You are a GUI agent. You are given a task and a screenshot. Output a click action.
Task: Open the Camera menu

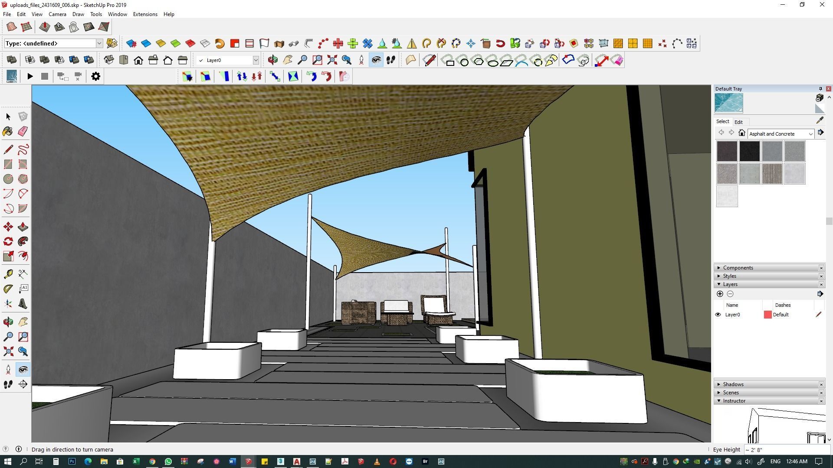(57, 14)
